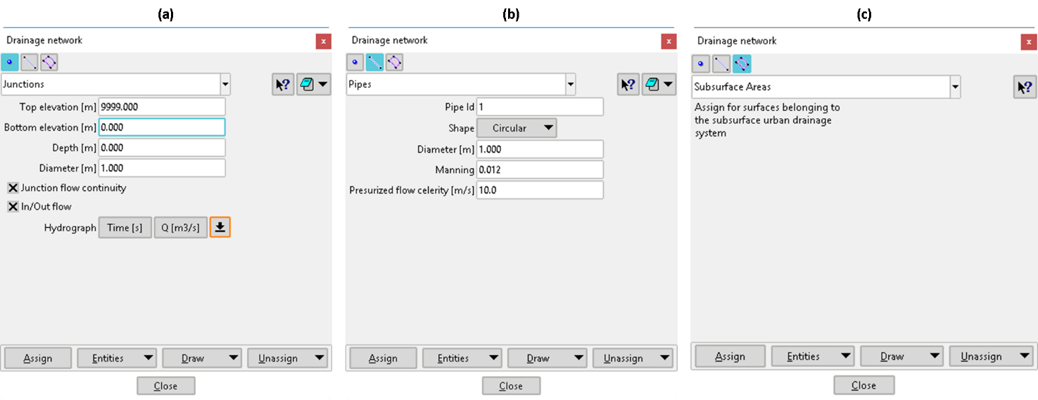Click the help pointer icon in Subsurface Areas dialog
The image size is (1038, 400).
[x=1025, y=87]
